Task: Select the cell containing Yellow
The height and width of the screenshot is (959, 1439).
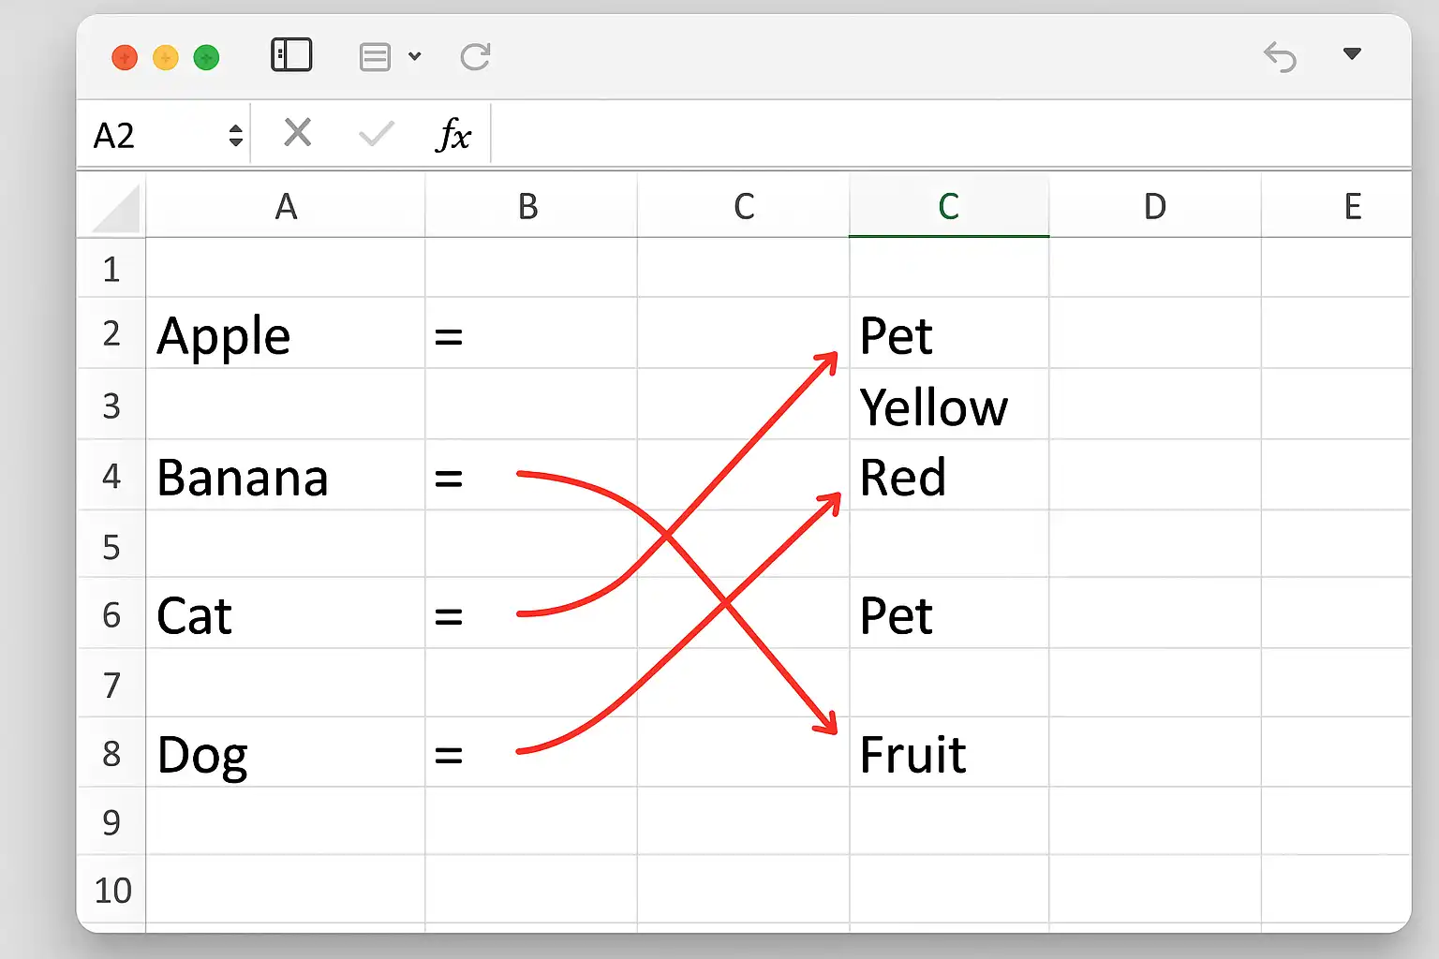Action: (x=949, y=405)
